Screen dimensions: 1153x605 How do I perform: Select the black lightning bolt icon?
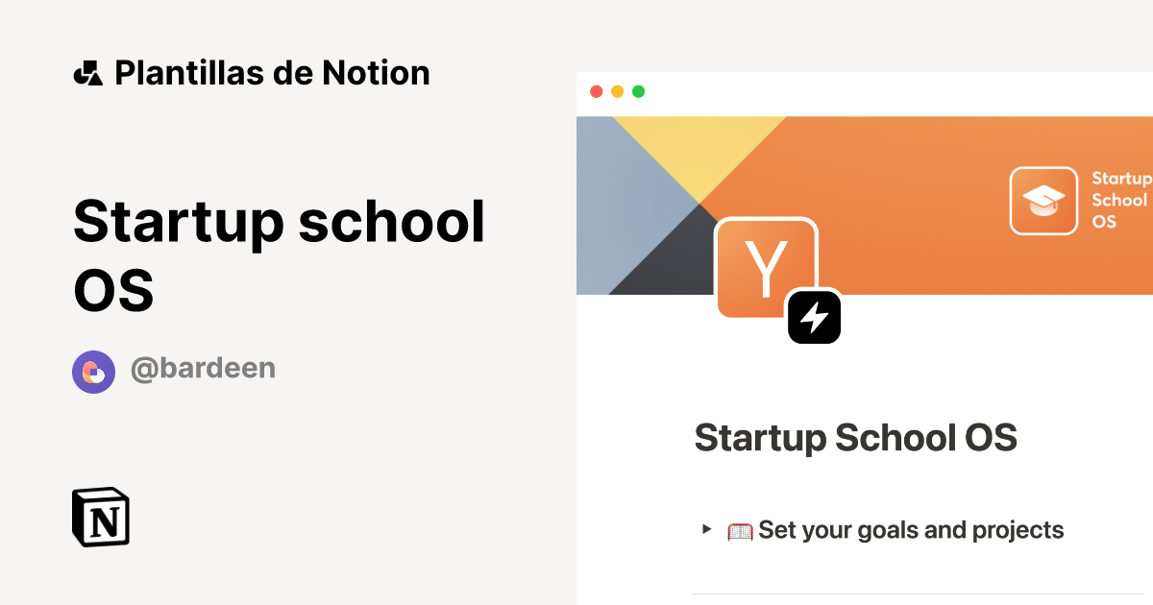click(815, 317)
